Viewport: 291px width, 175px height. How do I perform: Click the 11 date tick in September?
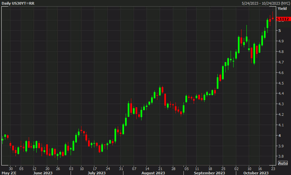(197, 169)
